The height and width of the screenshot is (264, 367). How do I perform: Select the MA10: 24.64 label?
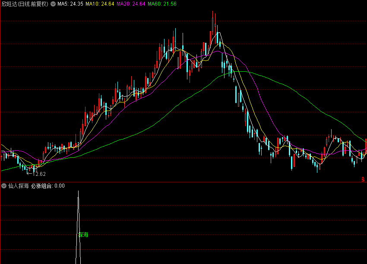pyautogui.click(x=100, y=4)
